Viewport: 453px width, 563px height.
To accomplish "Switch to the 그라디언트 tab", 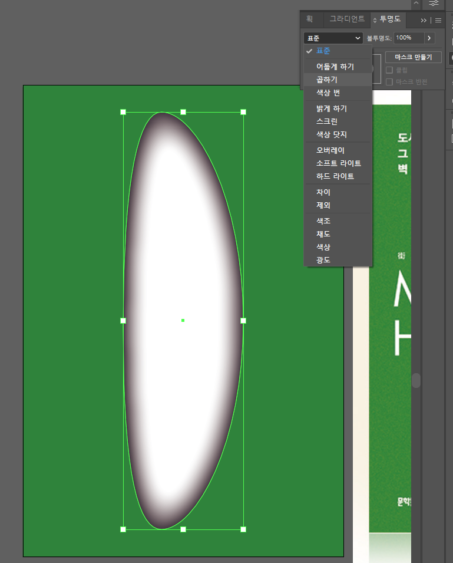I will 347,19.
